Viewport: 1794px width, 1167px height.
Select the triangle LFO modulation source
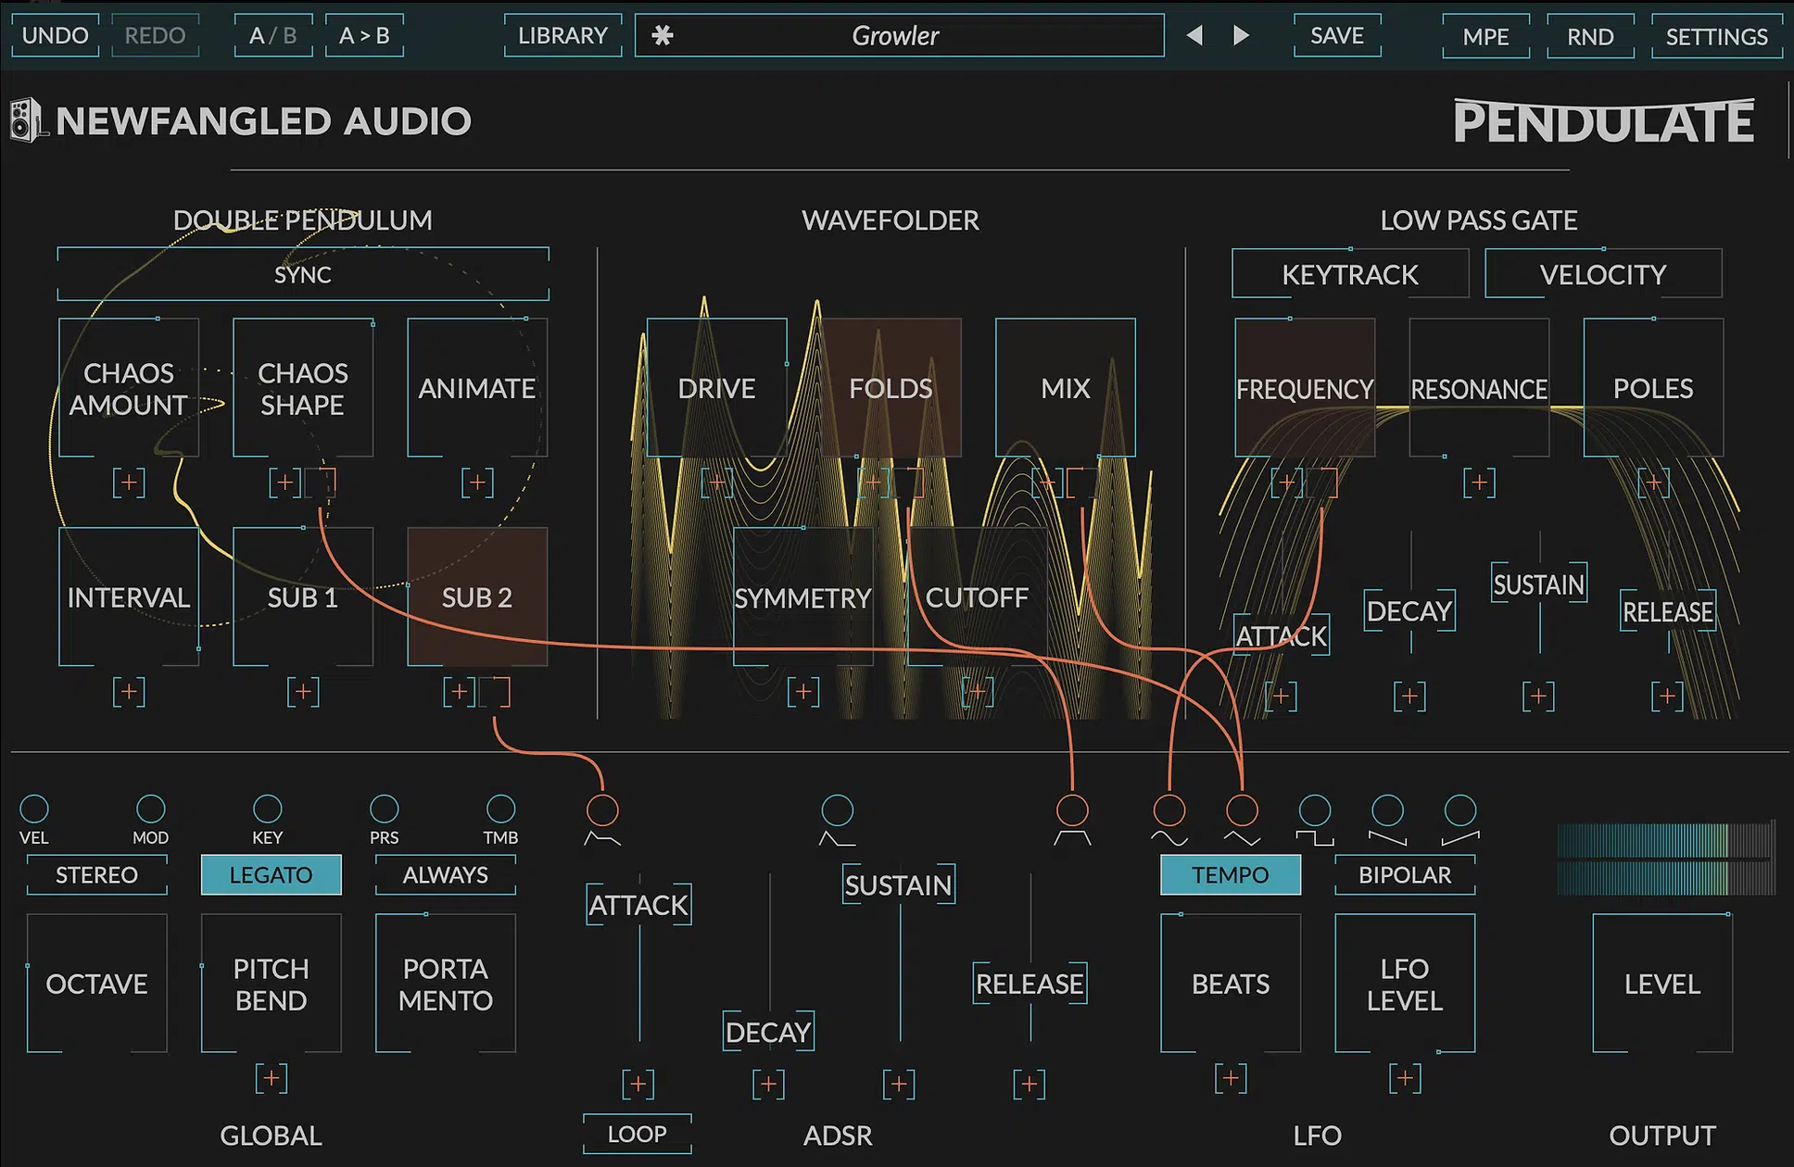1242,810
